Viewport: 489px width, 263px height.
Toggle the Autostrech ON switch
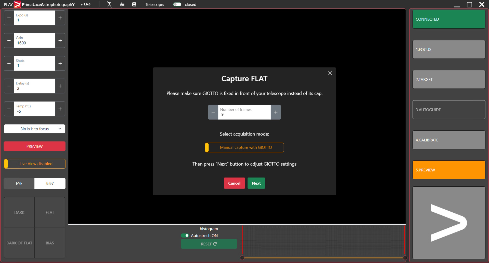coord(185,236)
